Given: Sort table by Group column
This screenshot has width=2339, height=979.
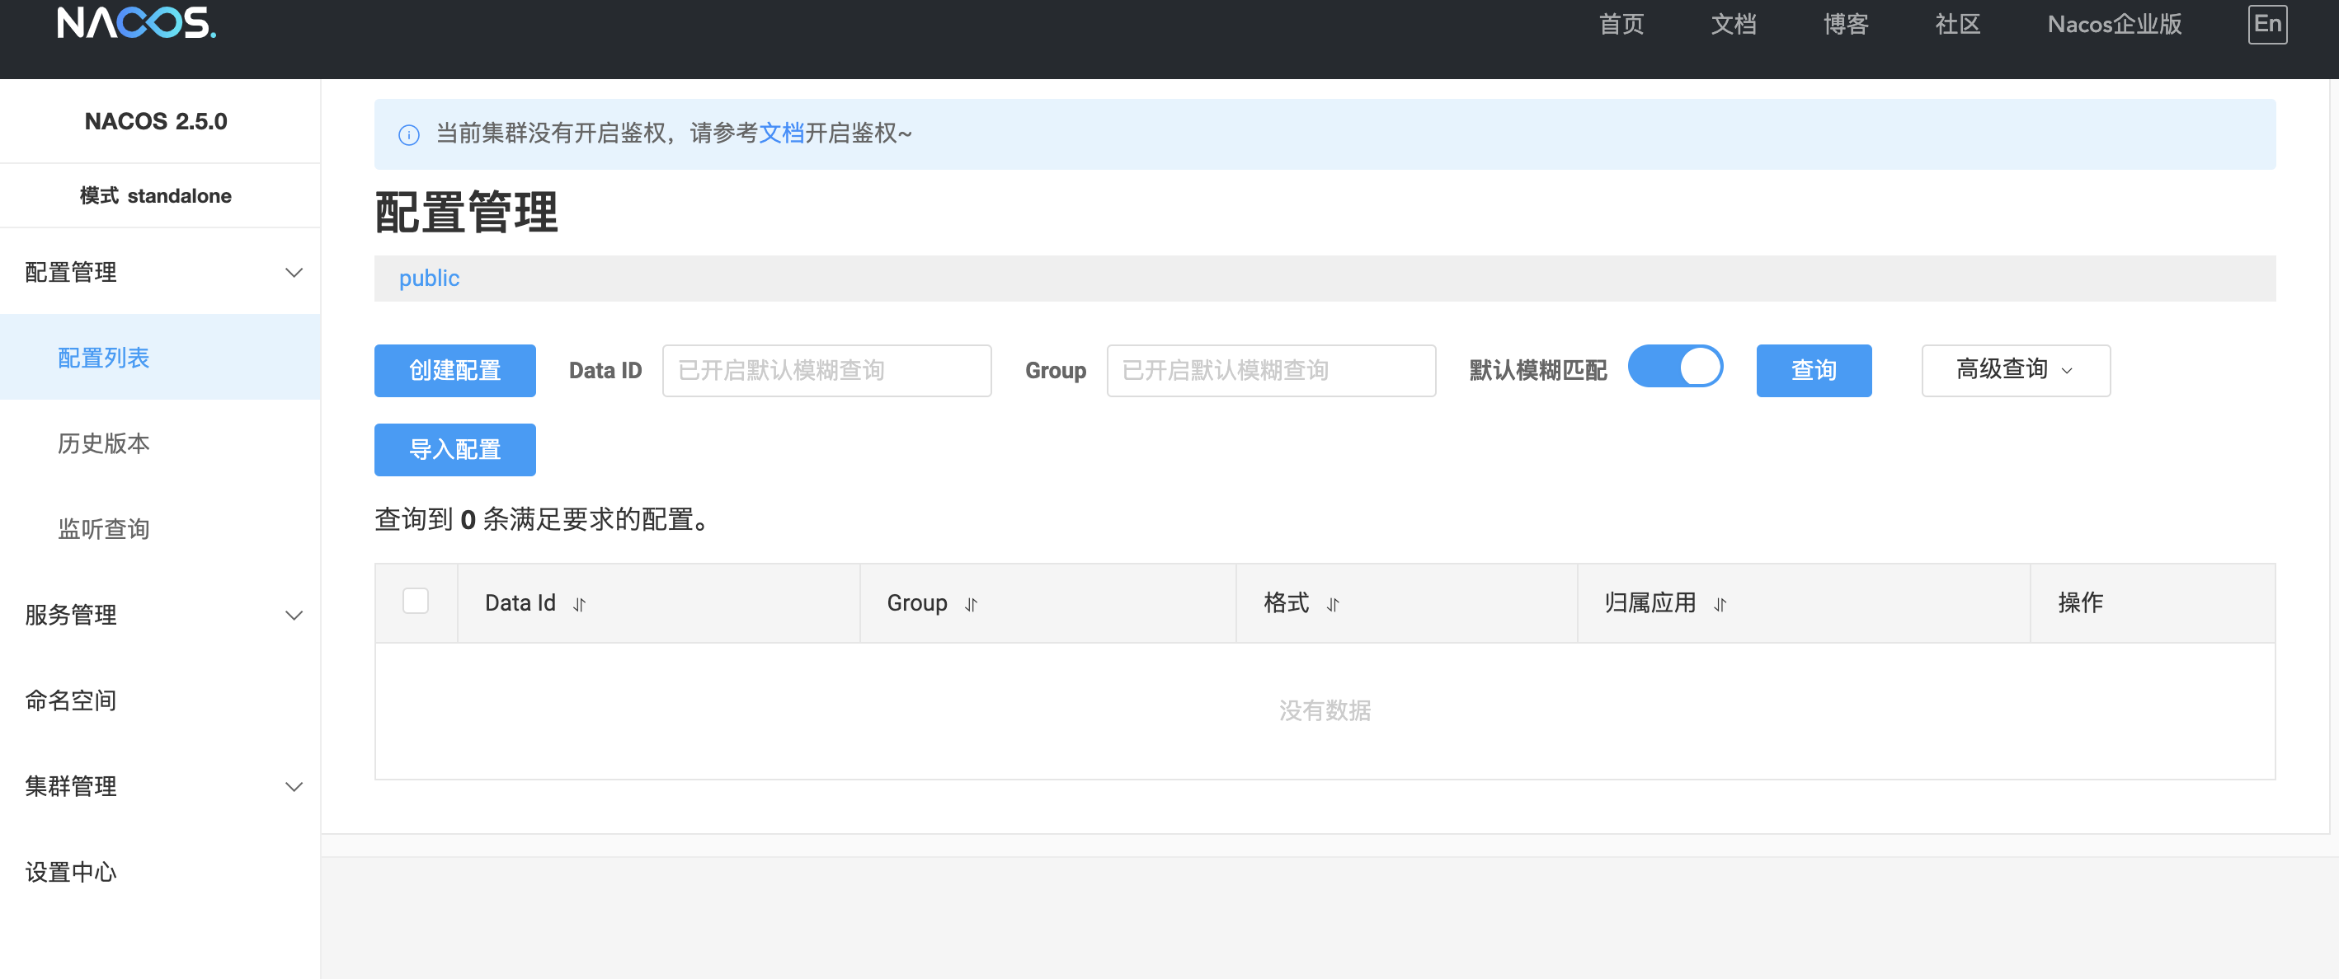Looking at the screenshot, I should 971,604.
